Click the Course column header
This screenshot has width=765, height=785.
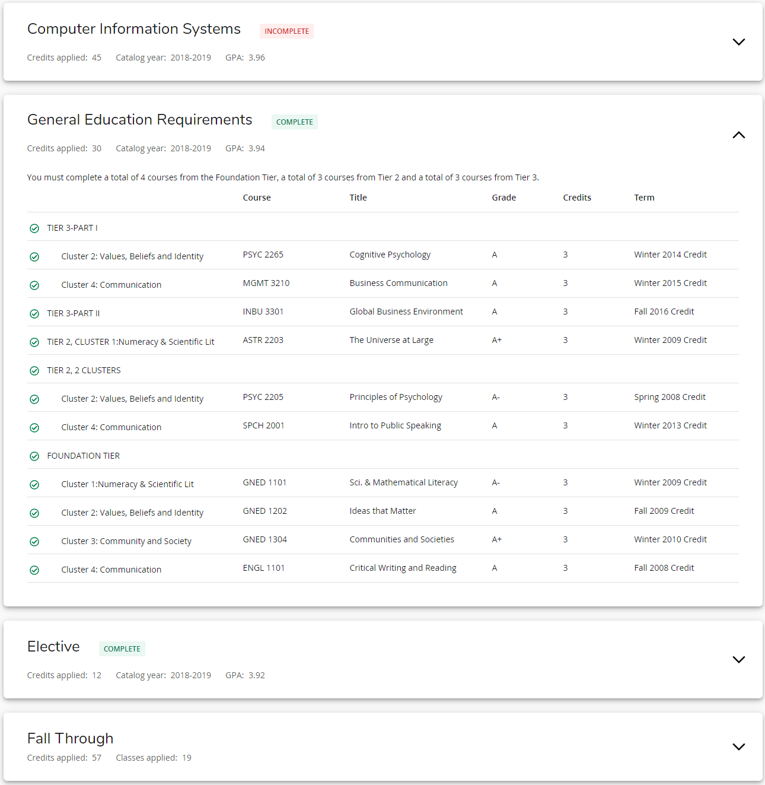click(x=257, y=198)
